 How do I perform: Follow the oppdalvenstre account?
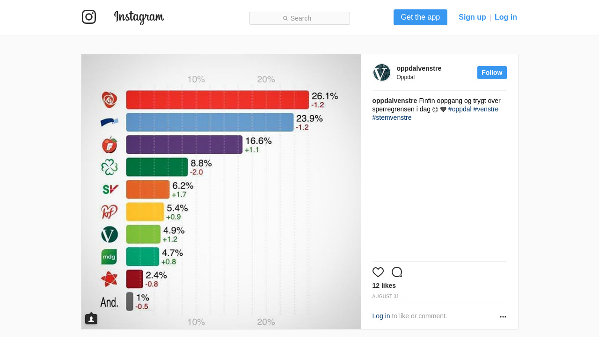point(492,73)
